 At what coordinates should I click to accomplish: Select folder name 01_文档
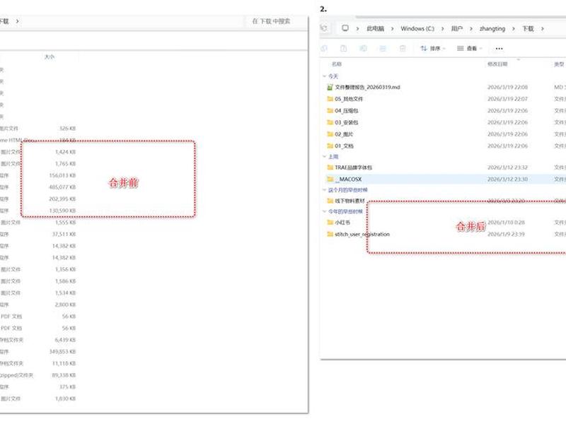pos(344,146)
